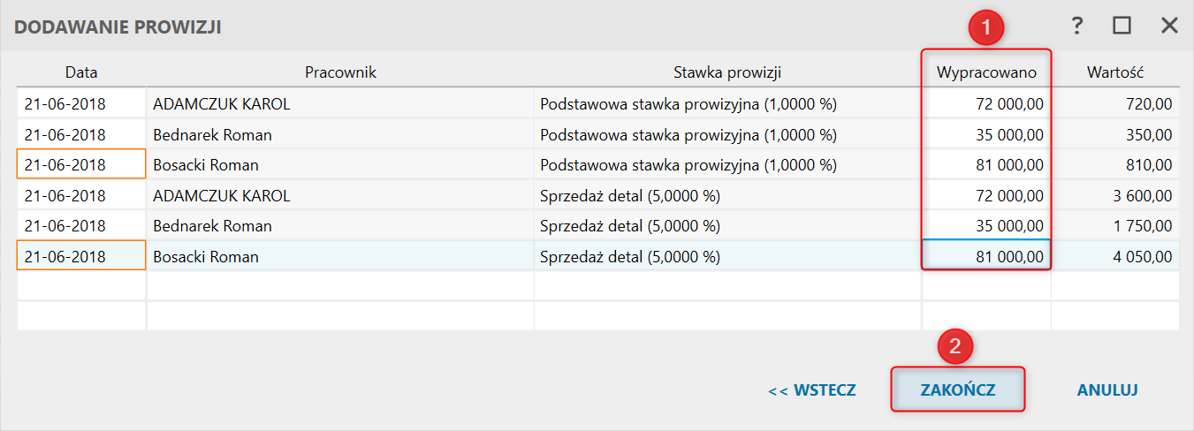The height and width of the screenshot is (431, 1194).
Task: Click the Data column header
Action: pos(81,72)
